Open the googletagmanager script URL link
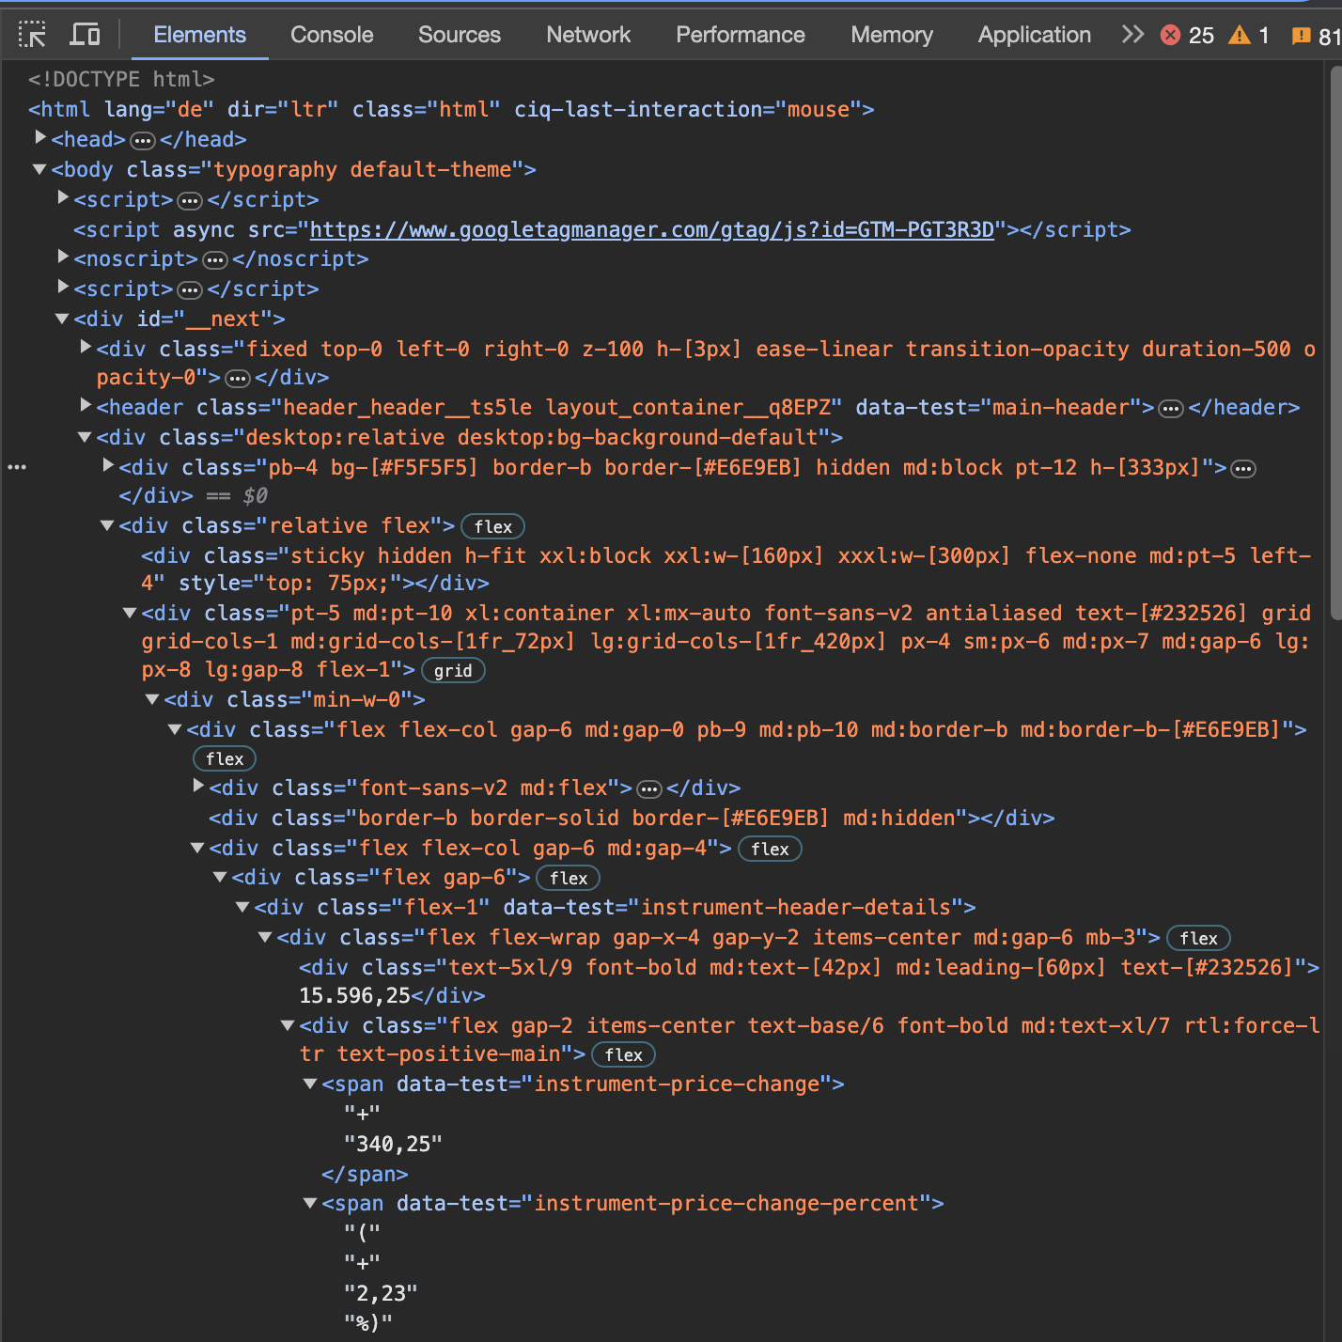The image size is (1342, 1342). pos(651,230)
